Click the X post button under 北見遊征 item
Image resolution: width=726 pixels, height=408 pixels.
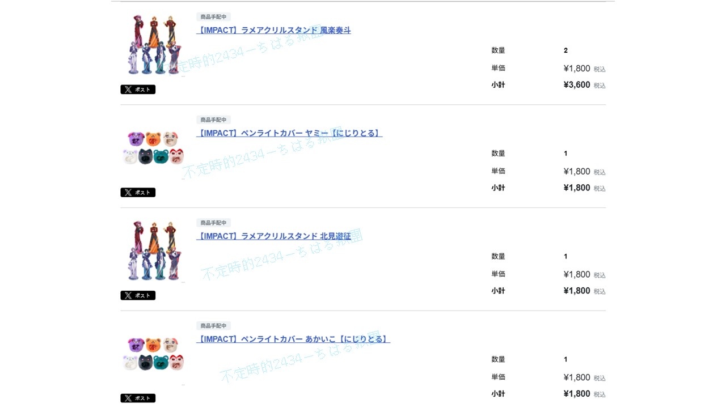point(138,295)
